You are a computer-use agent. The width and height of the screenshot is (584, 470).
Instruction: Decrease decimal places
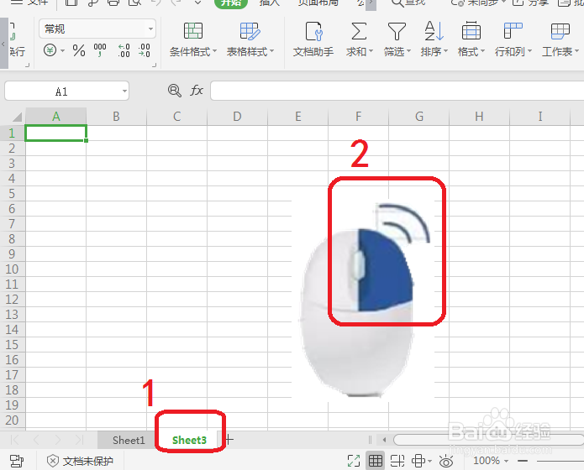[x=145, y=50]
